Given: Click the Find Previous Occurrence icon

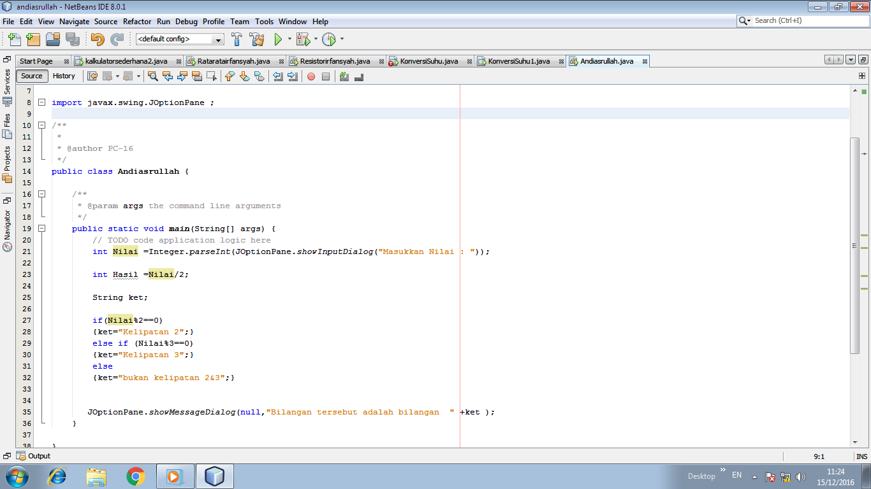Looking at the screenshot, I should point(168,76).
